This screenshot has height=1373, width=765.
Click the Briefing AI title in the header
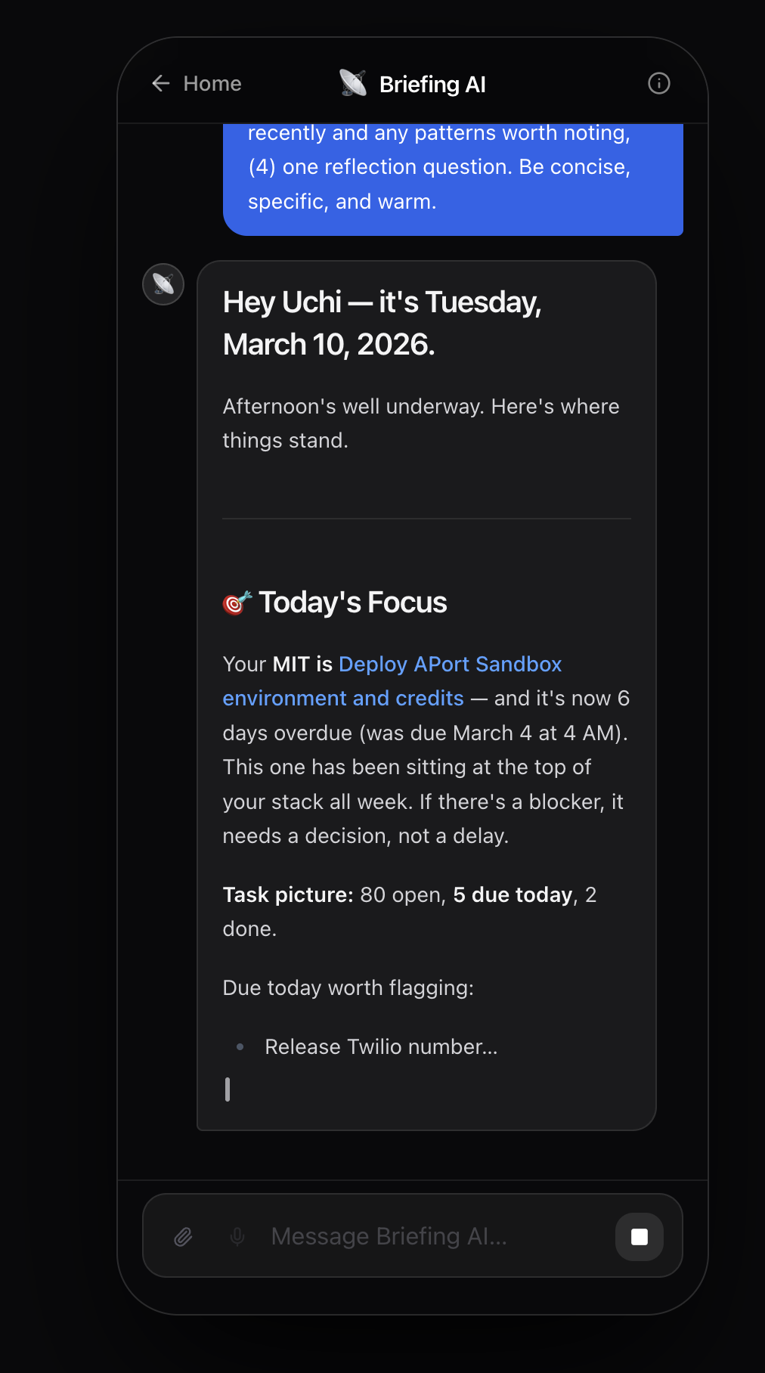pyautogui.click(x=432, y=83)
